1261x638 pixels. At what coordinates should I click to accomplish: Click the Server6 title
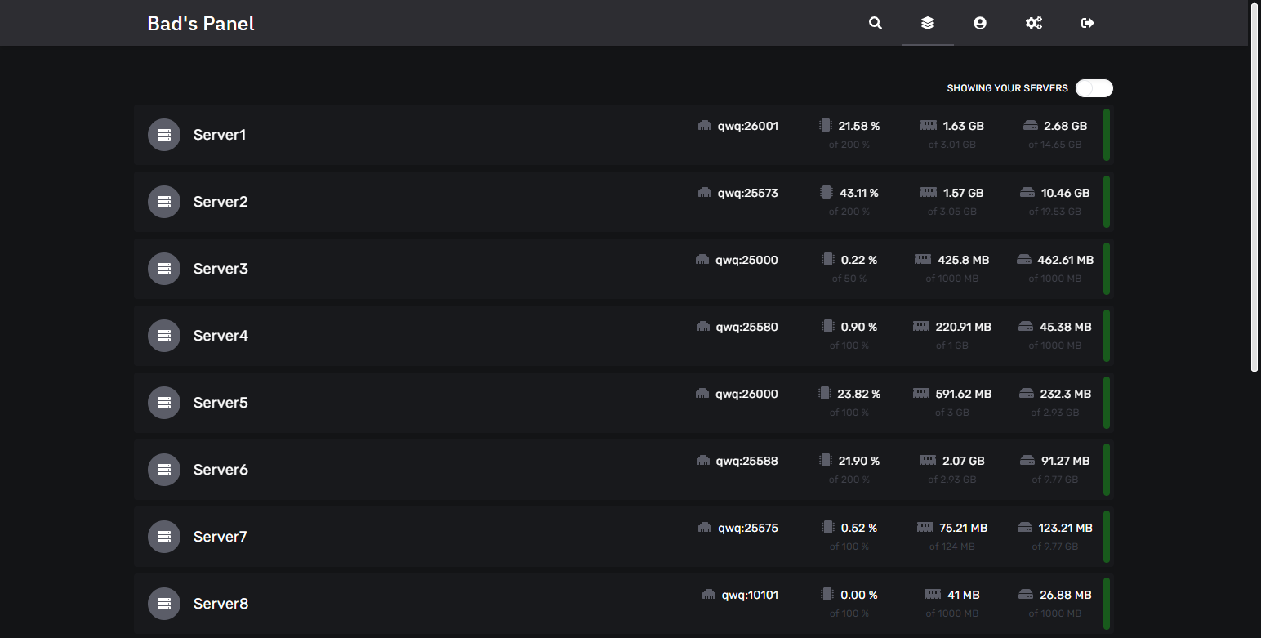pyautogui.click(x=220, y=470)
